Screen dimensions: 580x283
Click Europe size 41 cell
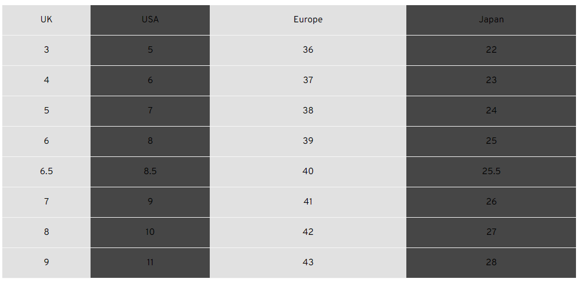308,202
